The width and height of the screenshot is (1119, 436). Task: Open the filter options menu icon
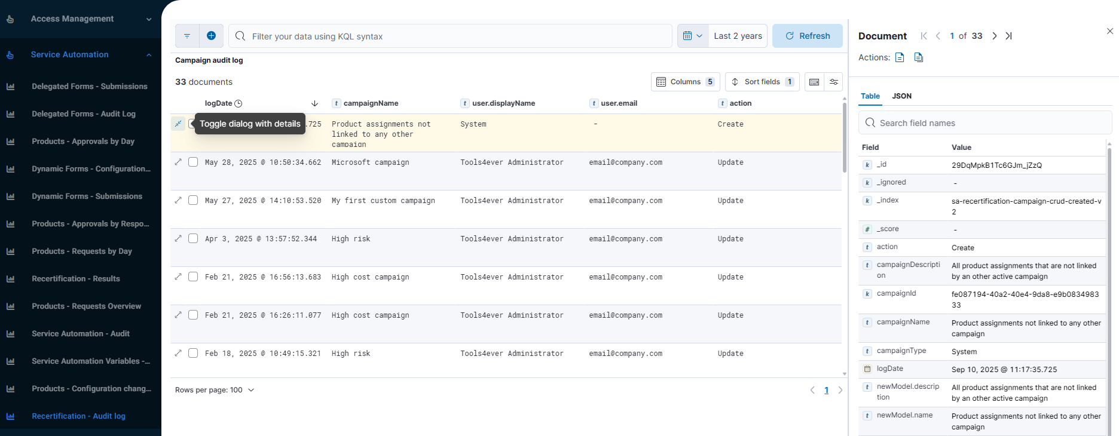tap(187, 36)
